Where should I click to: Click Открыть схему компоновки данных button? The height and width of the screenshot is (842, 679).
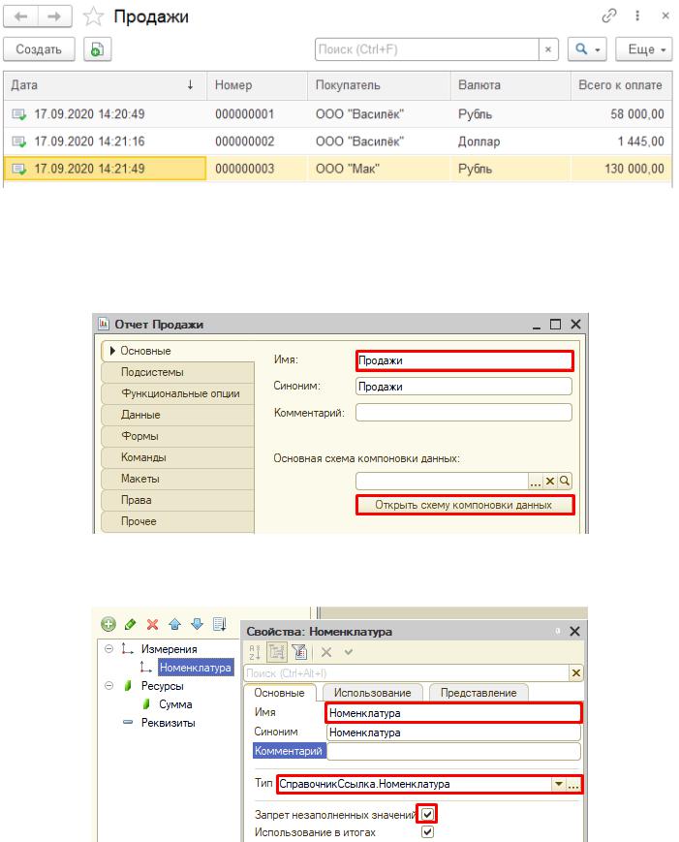coord(464,505)
